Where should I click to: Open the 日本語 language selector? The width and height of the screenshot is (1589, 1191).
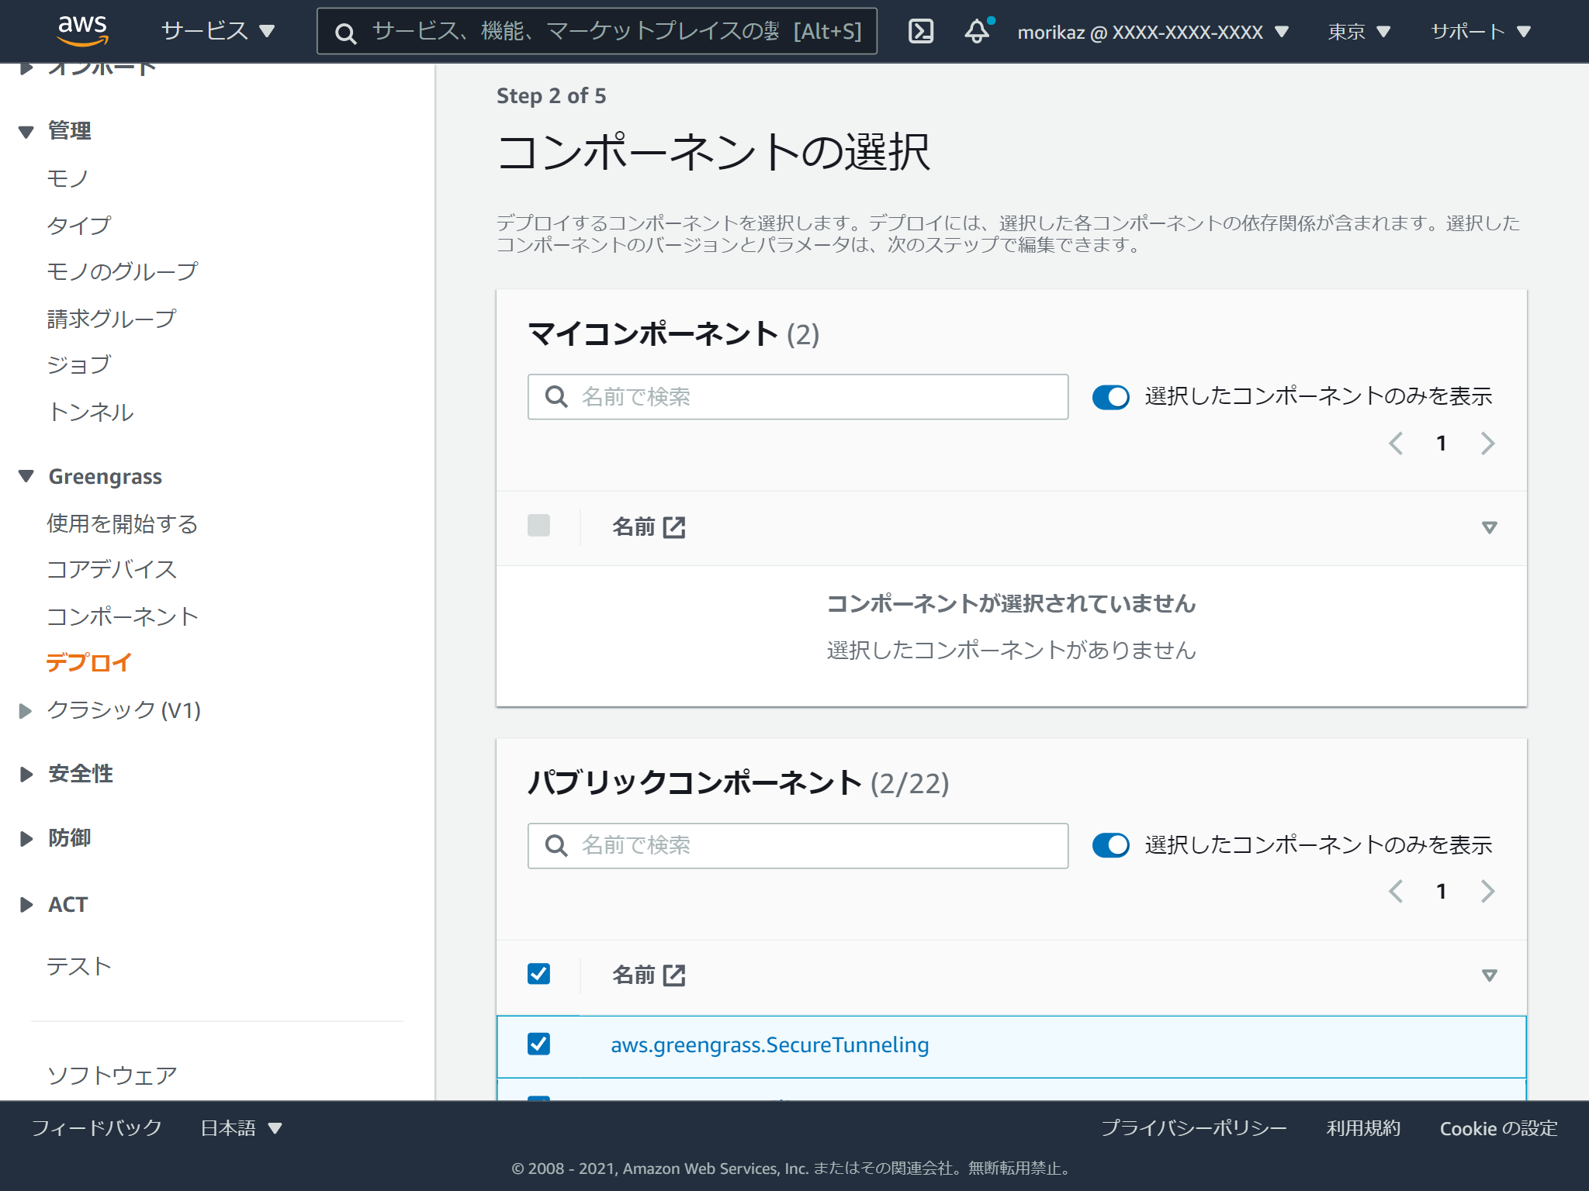point(239,1128)
